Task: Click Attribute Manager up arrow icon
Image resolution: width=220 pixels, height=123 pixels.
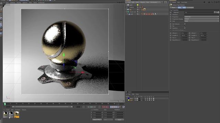Action: tap(209, 2)
